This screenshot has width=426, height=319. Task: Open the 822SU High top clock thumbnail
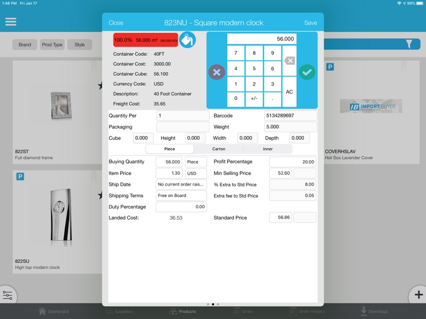61,215
